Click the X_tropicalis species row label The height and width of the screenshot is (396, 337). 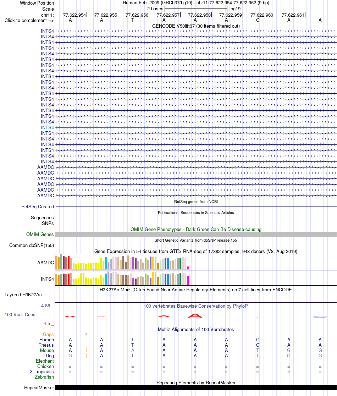tap(42, 372)
